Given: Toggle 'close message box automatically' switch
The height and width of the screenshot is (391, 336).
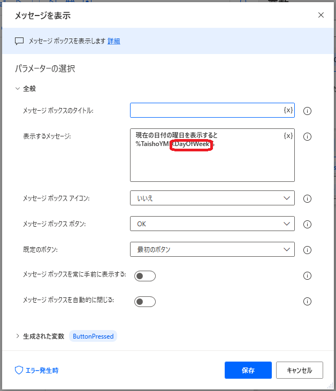Looking at the screenshot, I should pyautogui.click(x=145, y=302).
